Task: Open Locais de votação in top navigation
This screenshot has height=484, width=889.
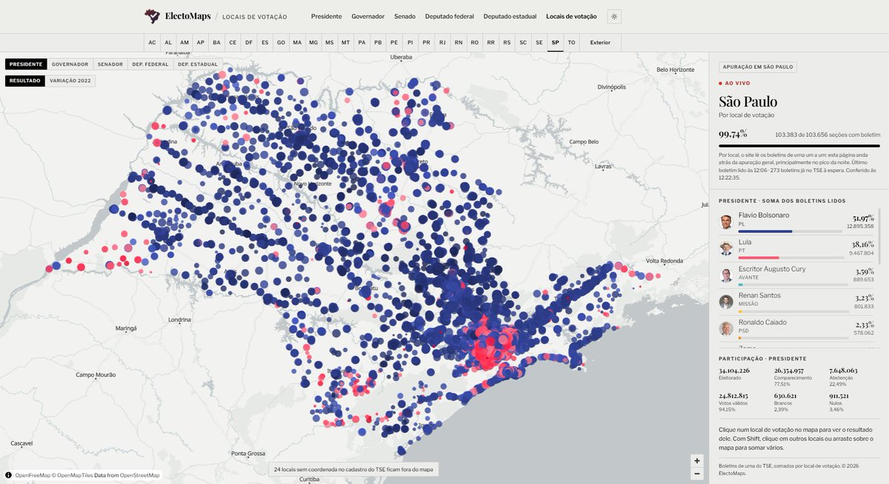Action: [x=571, y=16]
